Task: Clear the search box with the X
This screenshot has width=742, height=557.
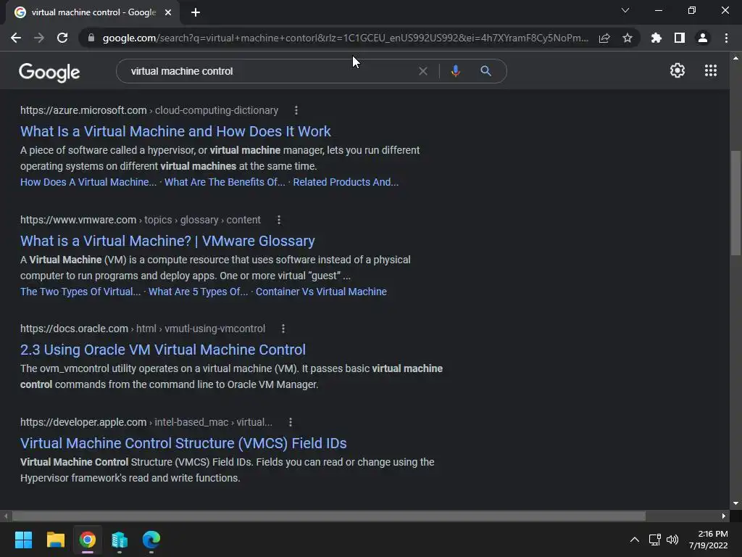Action: coord(423,71)
